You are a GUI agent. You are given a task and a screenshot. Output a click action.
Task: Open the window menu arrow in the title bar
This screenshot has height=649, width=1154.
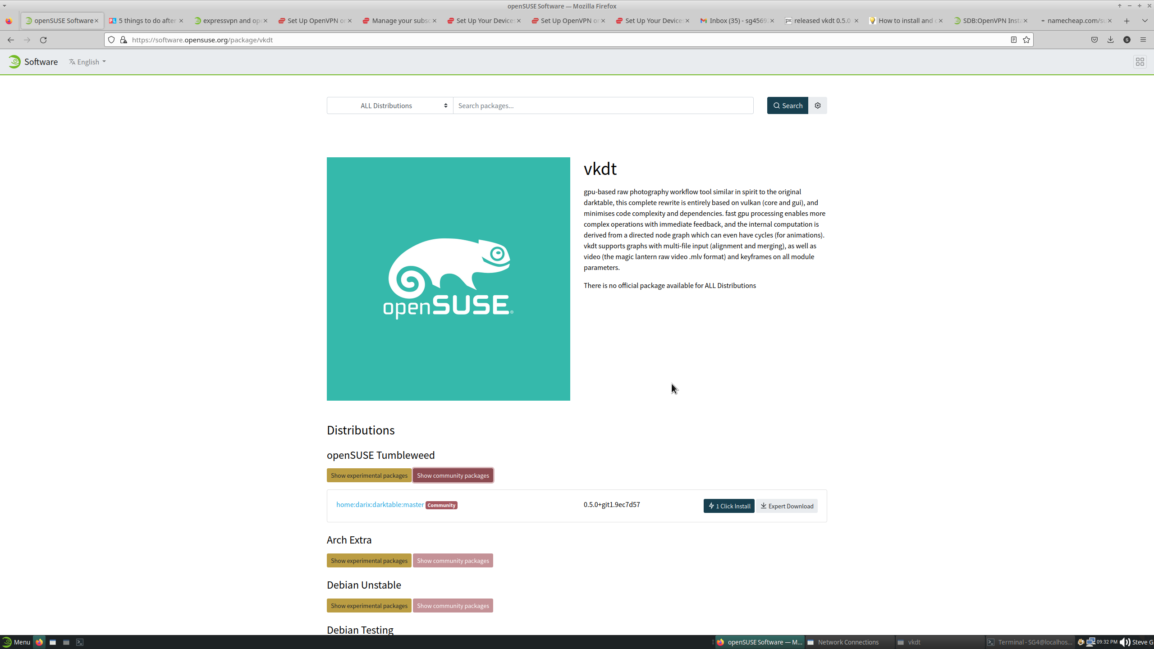(5, 6)
